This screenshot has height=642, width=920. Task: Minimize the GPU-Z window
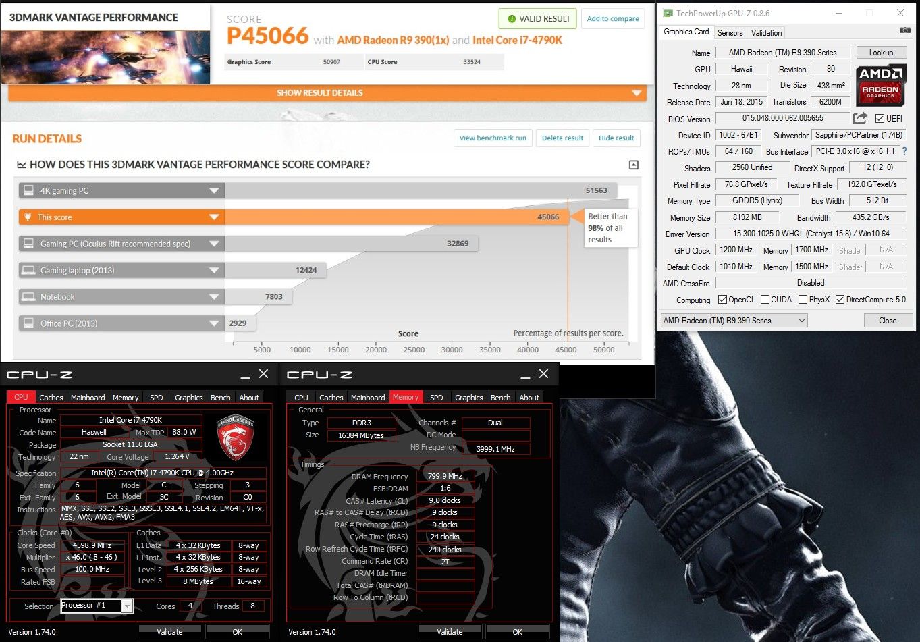coord(839,13)
